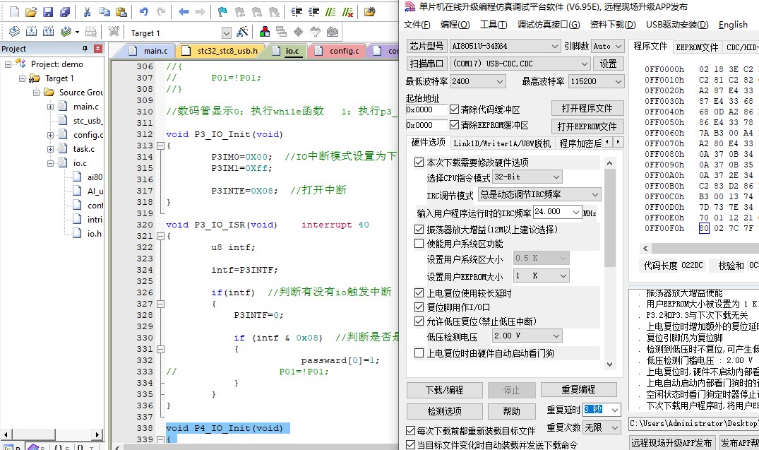Open Manage Project Items colored blocks icon
The image size is (759, 450).
(265, 32)
